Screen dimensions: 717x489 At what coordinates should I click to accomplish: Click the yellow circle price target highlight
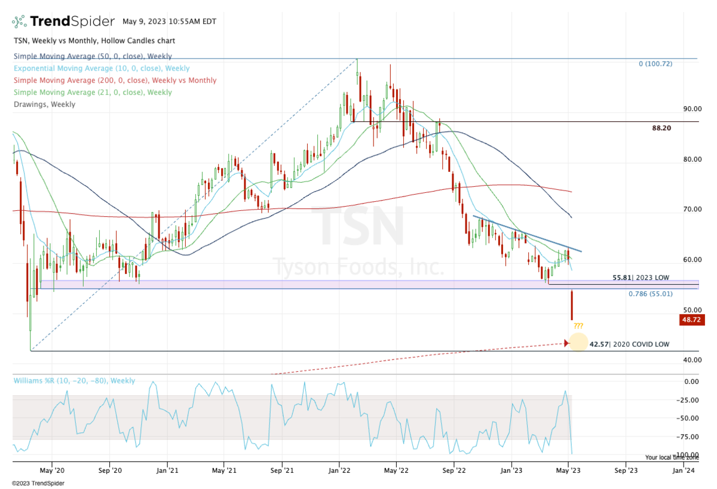click(578, 342)
